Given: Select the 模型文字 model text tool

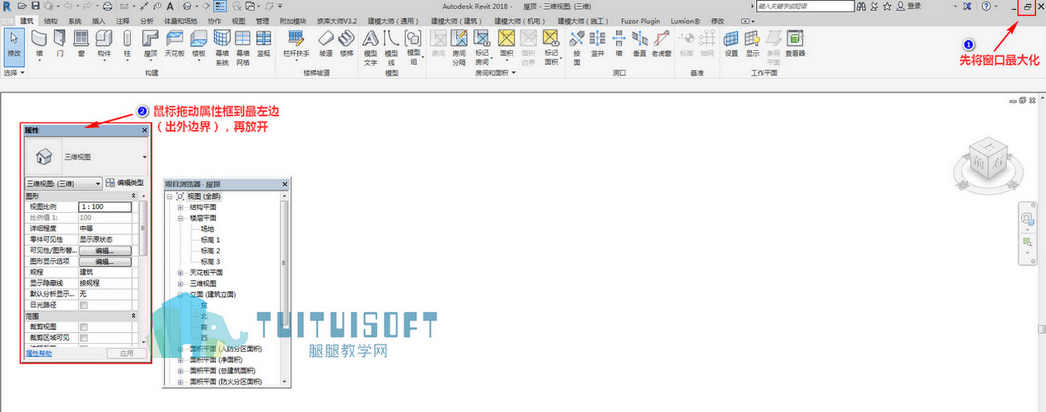Looking at the screenshot, I should coord(370,48).
